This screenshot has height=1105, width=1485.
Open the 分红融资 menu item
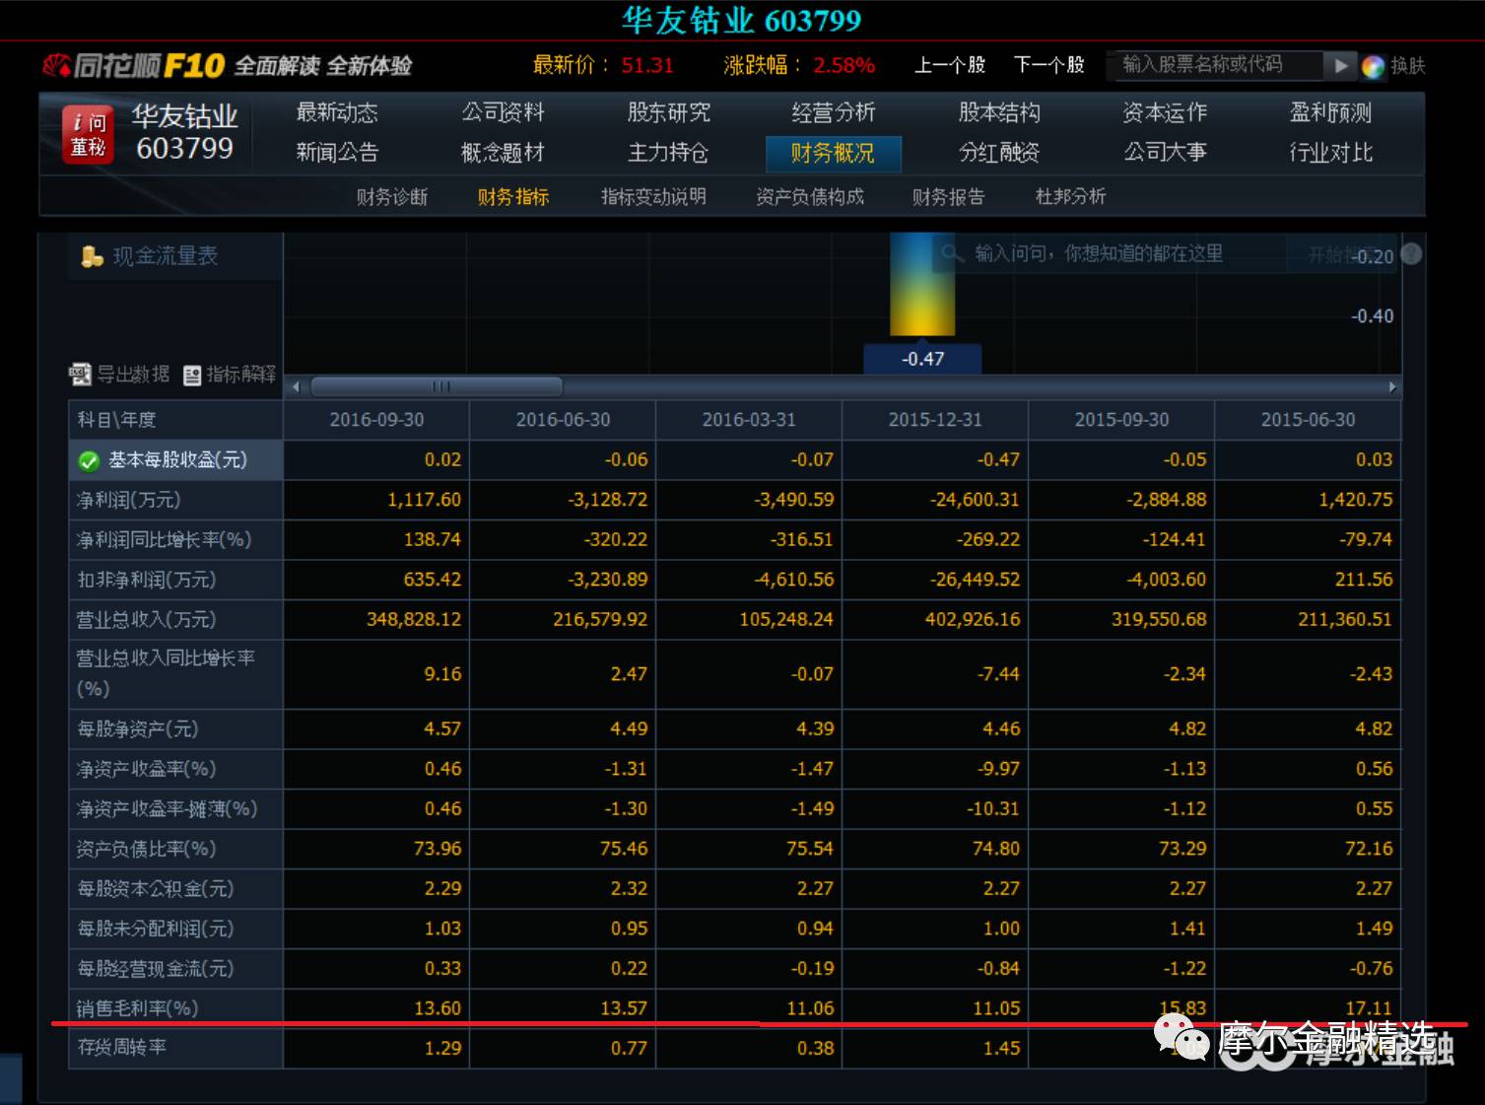pyautogui.click(x=999, y=152)
